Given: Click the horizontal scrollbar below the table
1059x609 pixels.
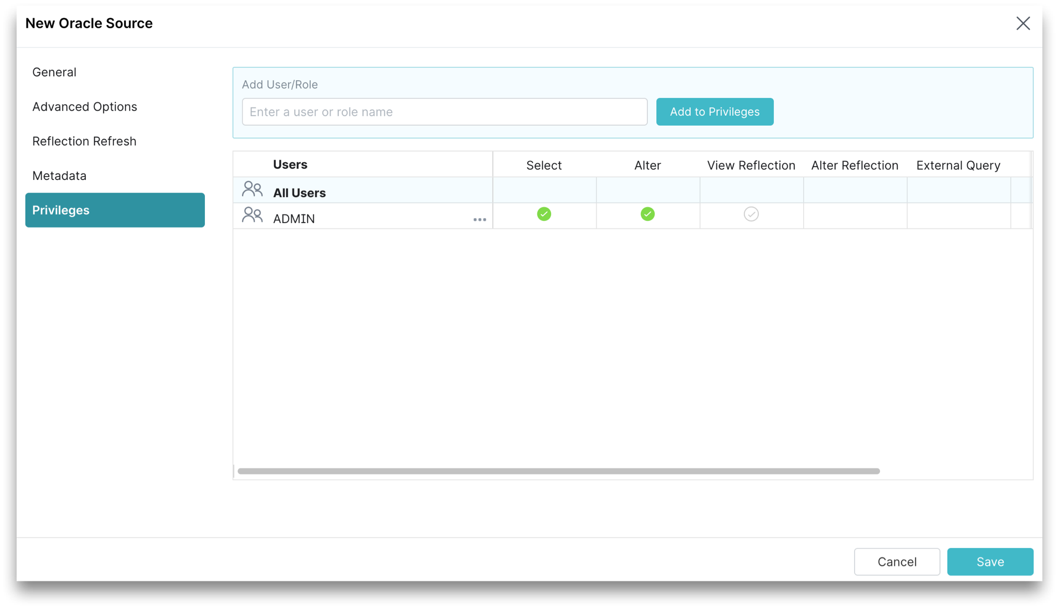Looking at the screenshot, I should point(558,471).
